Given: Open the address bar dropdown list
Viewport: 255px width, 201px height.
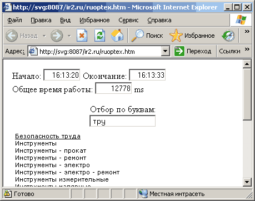Looking at the screenshot, I should 166,51.
